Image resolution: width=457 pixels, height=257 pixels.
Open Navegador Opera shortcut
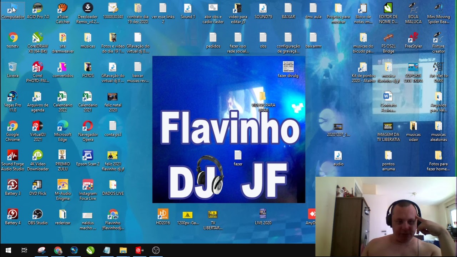88,131
